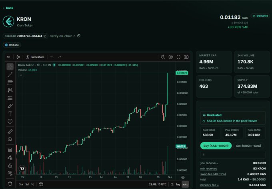272x189 pixels.
Task: Click the 24H VOLUME 170.8K card
Action: tap(252, 62)
